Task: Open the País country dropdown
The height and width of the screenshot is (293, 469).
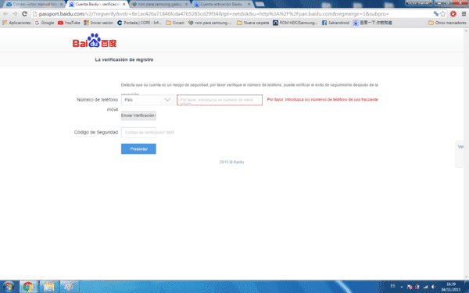Action: coord(148,100)
